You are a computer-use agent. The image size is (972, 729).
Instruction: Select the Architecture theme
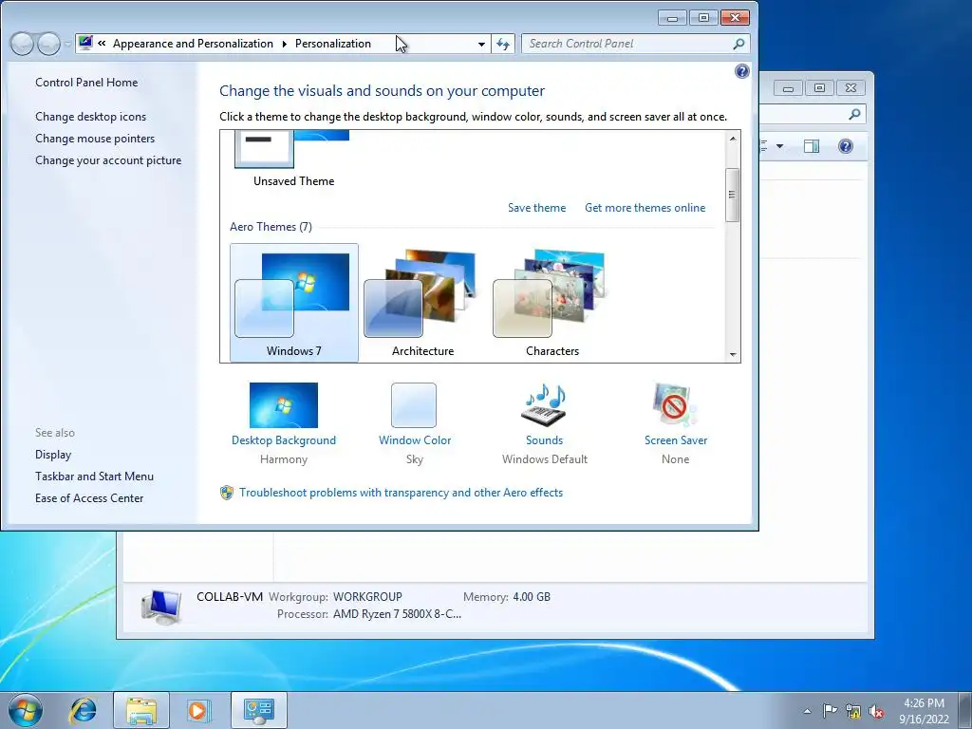tap(422, 303)
